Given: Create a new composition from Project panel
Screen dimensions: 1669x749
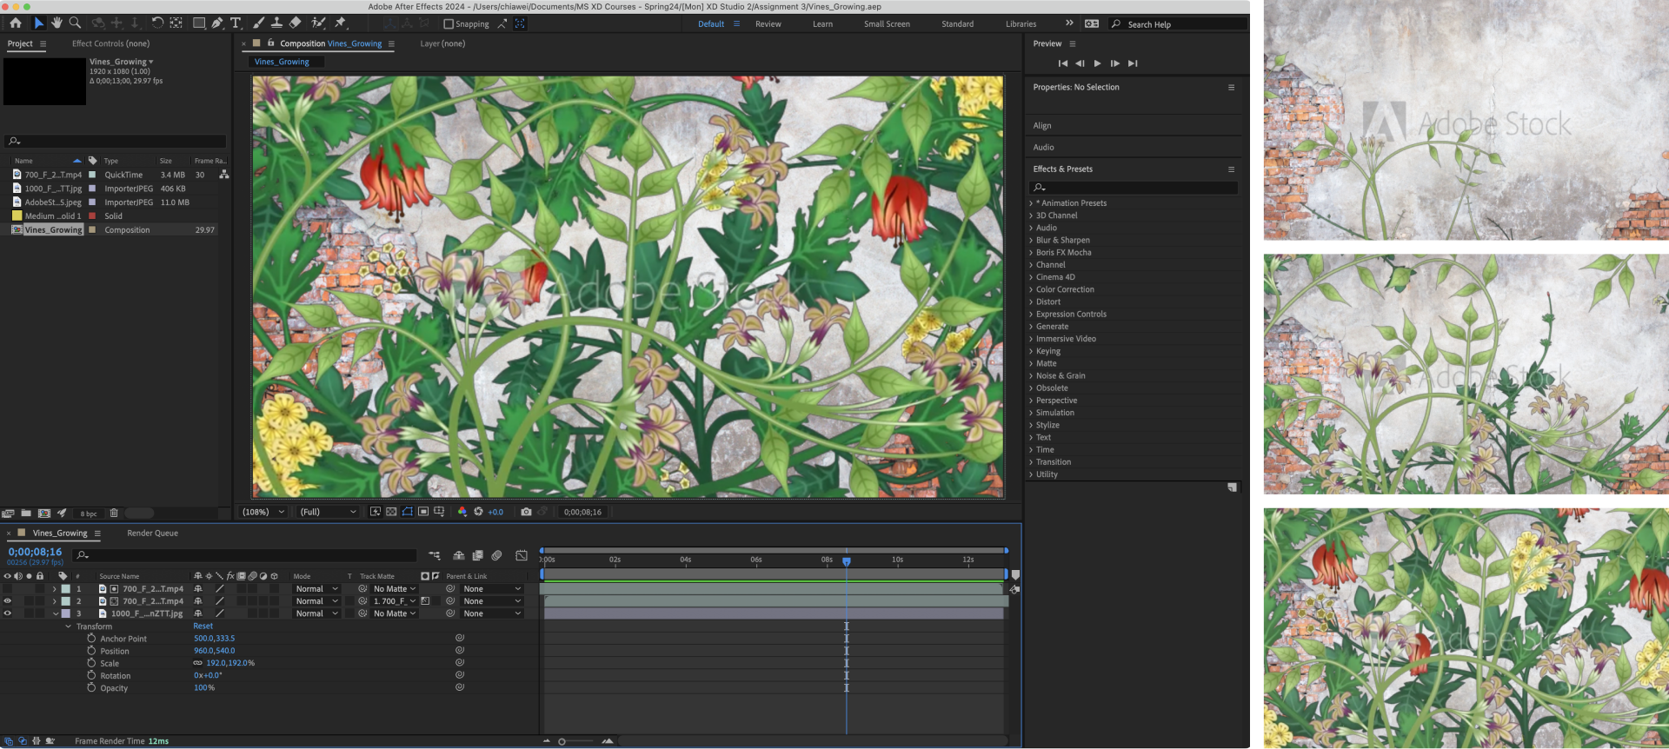Looking at the screenshot, I should click(44, 513).
